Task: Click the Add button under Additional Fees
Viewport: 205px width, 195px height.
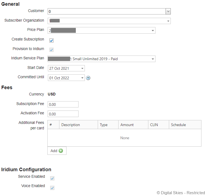Action: [57, 151]
